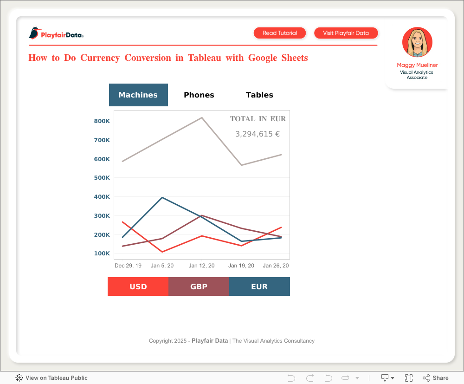
Task: Click the Visual Analytics Associate subtitle
Action: 417,75
